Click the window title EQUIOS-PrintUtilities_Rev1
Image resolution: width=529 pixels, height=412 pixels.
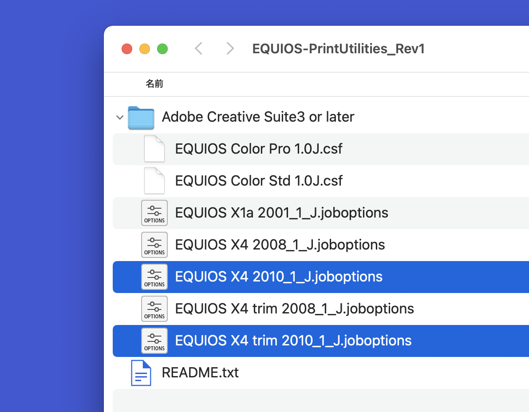(339, 48)
